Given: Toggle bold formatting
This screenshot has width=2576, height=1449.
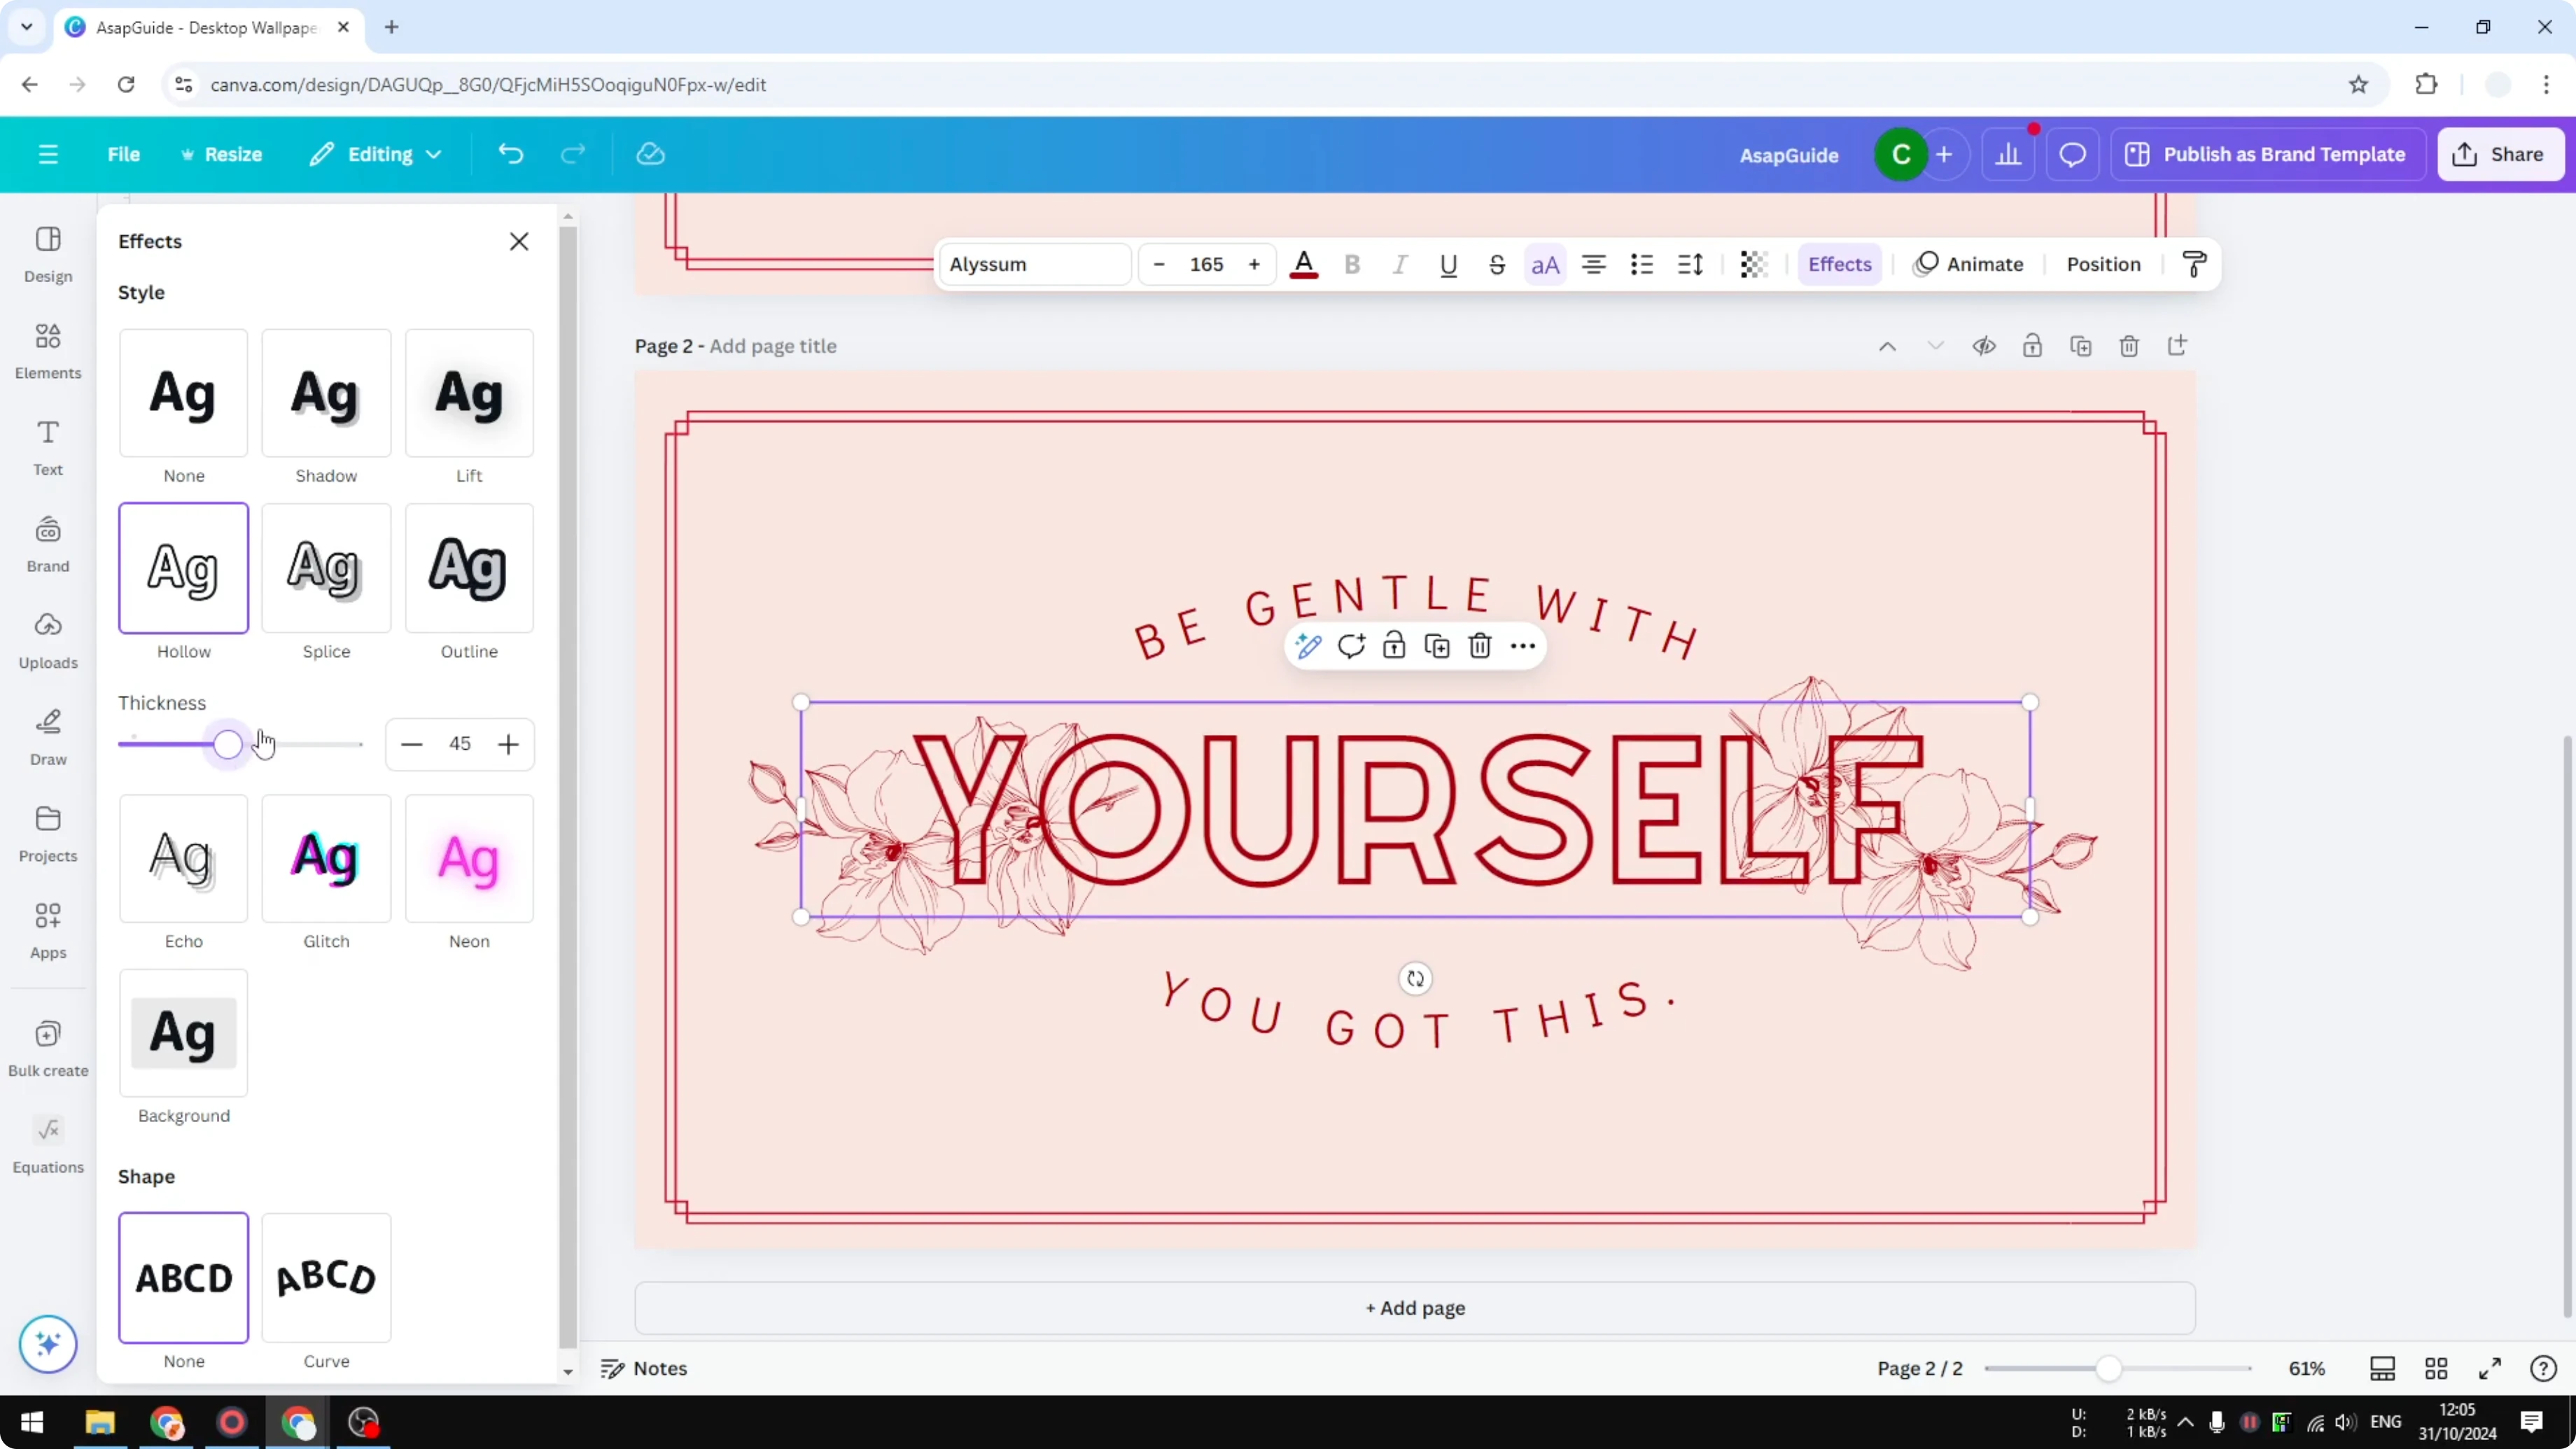Looking at the screenshot, I should (1352, 264).
